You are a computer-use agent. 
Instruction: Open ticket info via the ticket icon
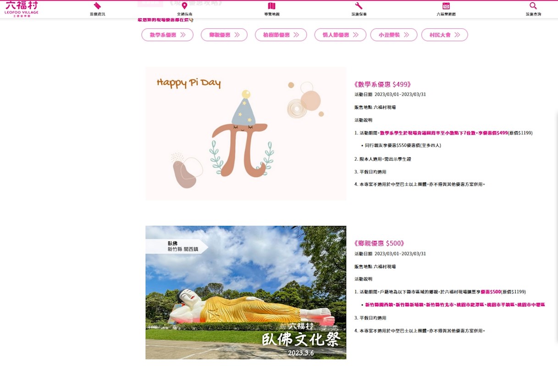click(x=97, y=6)
